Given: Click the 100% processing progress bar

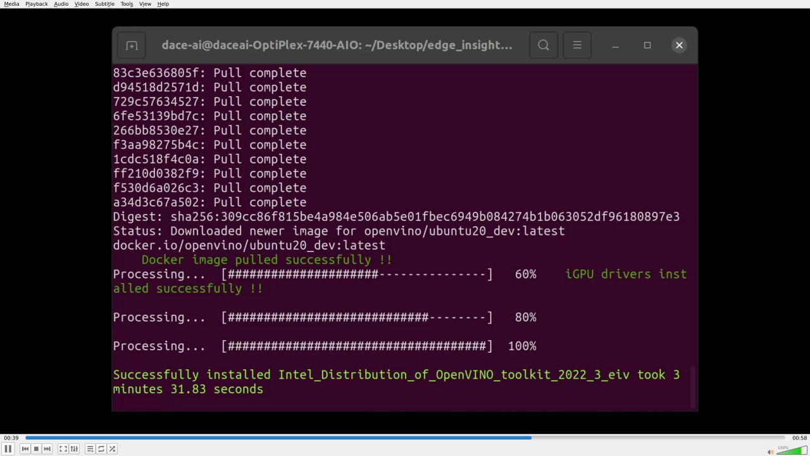Looking at the screenshot, I should pyautogui.click(x=356, y=346).
